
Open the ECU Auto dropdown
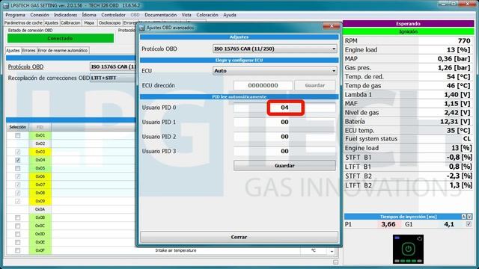click(x=275, y=71)
